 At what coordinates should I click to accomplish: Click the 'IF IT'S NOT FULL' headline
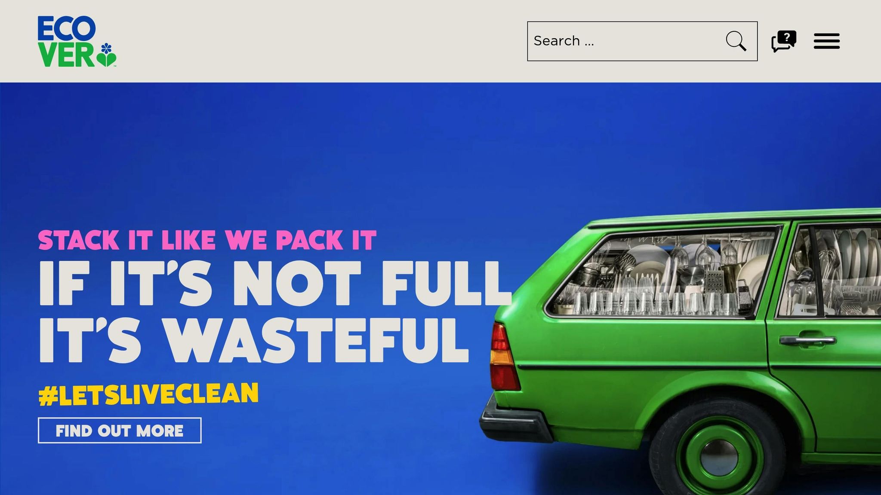pyautogui.click(x=275, y=283)
